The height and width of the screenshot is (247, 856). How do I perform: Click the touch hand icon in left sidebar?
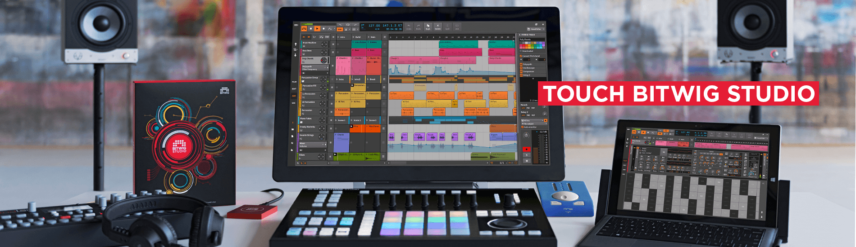pos(292,150)
